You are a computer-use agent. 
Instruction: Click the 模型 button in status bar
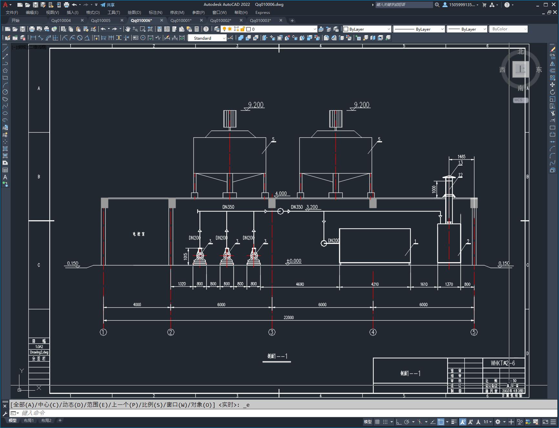coord(368,422)
